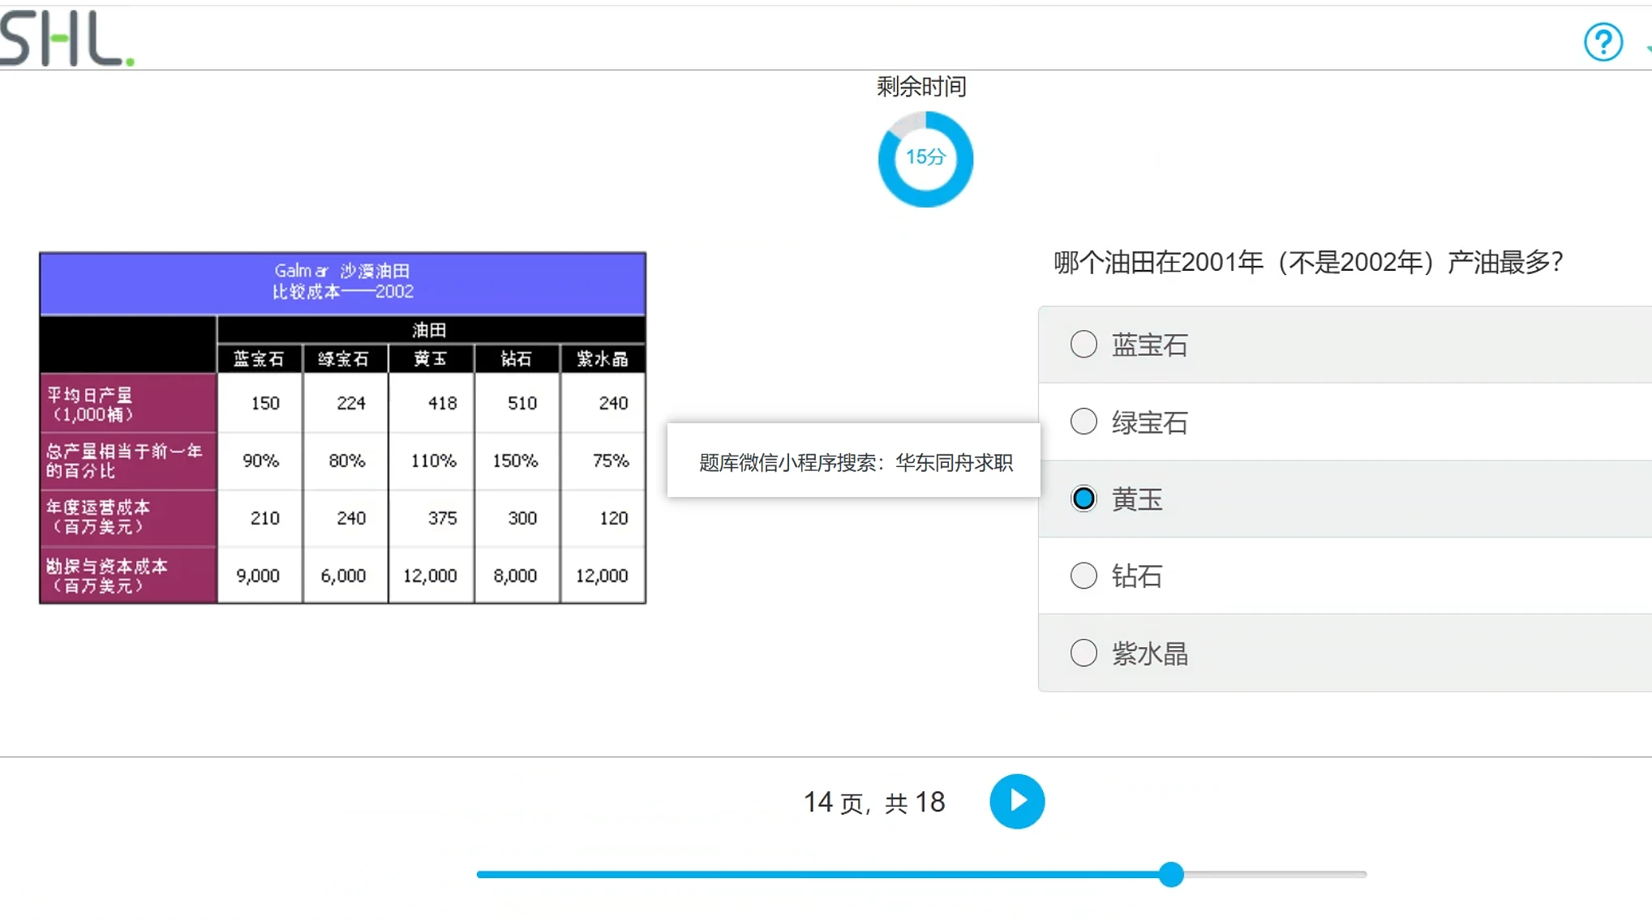Select the 蓝宝石 radio option

pos(1083,345)
